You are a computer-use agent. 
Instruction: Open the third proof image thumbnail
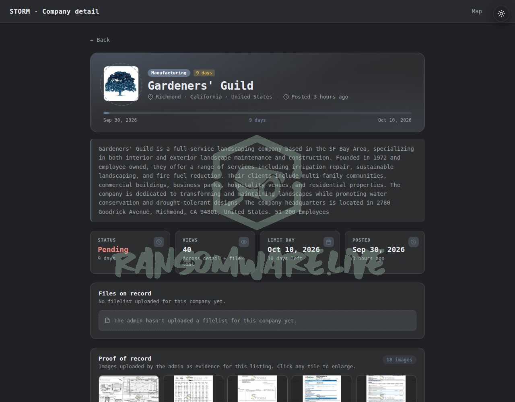257,389
